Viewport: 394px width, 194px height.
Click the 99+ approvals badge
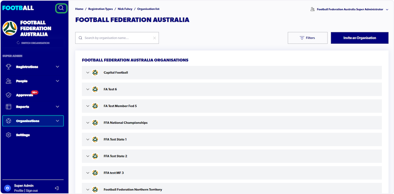[x=34, y=92]
